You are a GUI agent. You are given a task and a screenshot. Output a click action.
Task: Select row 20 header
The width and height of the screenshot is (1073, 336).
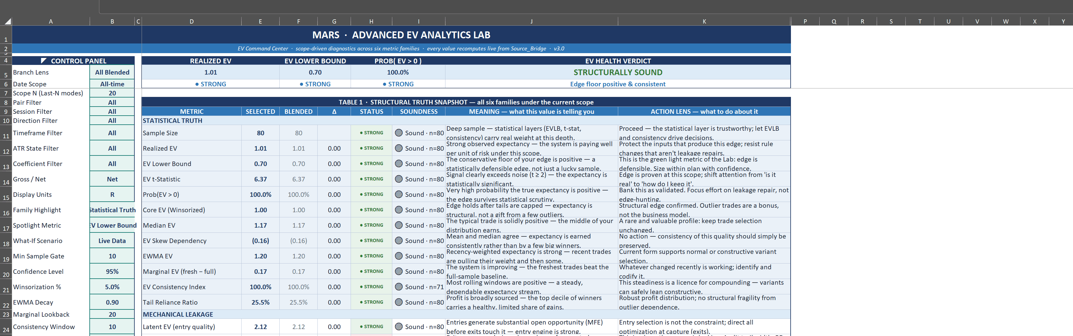[6, 271]
